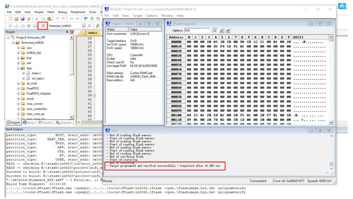Click the Address input field in flashimage.bin
Image resolution: width=353 pixels, height=199 pixels.
197,31
